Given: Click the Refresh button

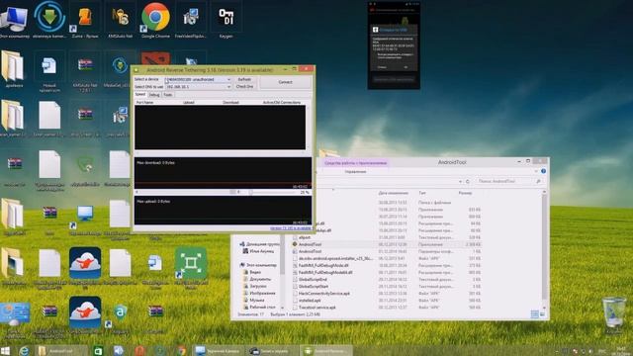Looking at the screenshot, I should 244,79.
